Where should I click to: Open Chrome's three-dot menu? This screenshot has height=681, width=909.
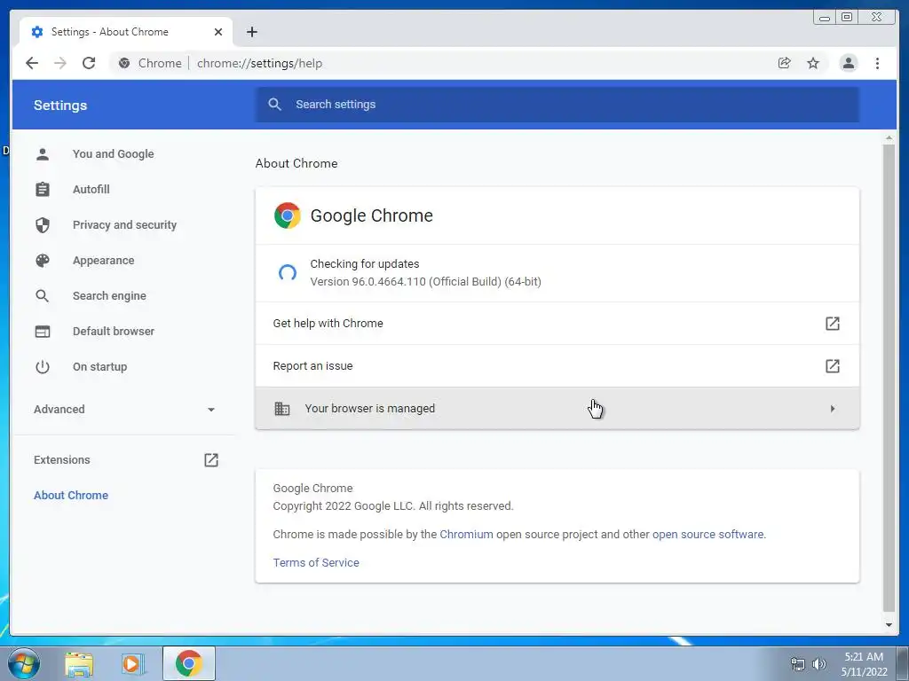(x=877, y=63)
